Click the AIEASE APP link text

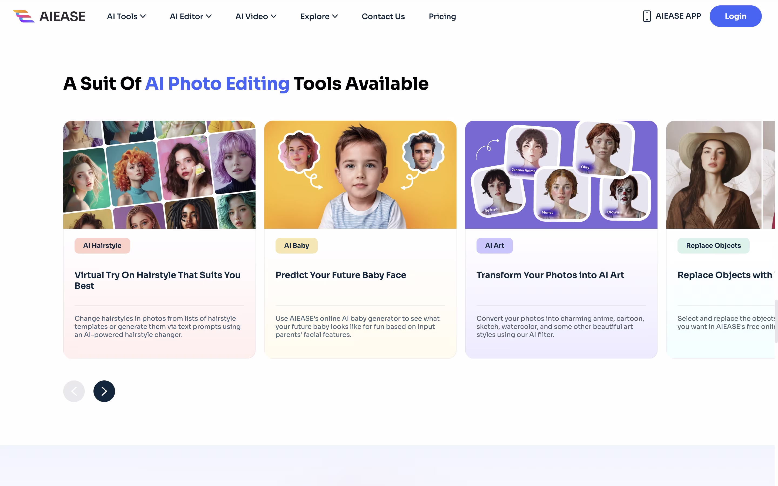678,16
